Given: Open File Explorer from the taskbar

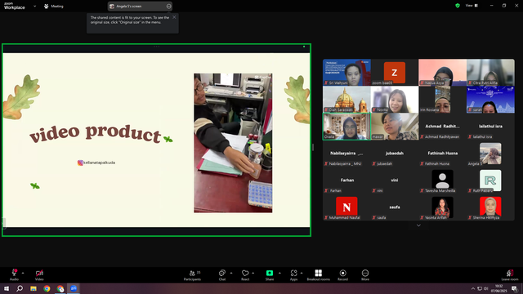Looking at the screenshot, I should pyautogui.click(x=34, y=288).
